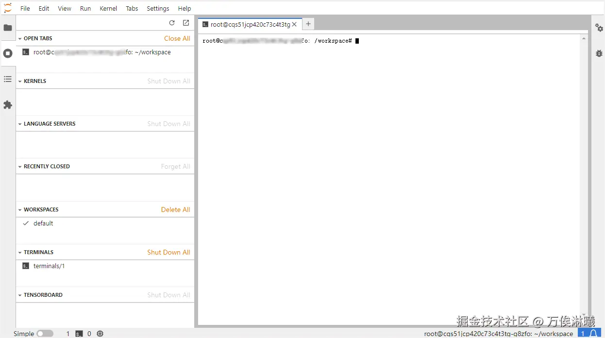This screenshot has width=605, height=338.
Task: Open the Edit menu
Action: (44, 8)
